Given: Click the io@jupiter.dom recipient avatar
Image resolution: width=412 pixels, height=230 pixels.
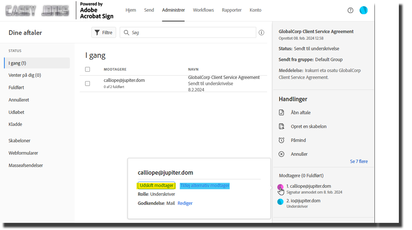Looking at the screenshot, I should tap(280, 202).
